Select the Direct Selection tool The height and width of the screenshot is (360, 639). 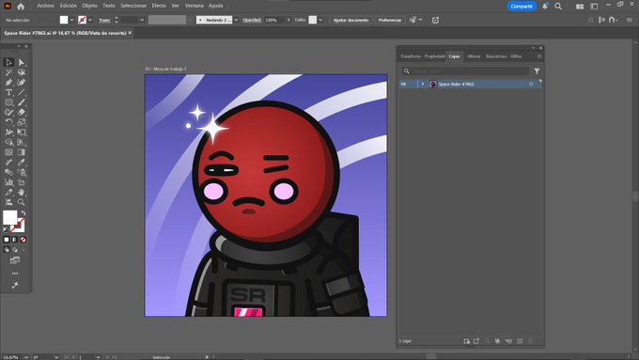coord(22,62)
